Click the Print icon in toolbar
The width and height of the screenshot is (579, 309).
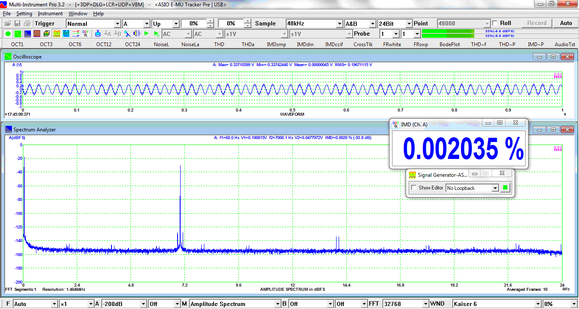27,23
